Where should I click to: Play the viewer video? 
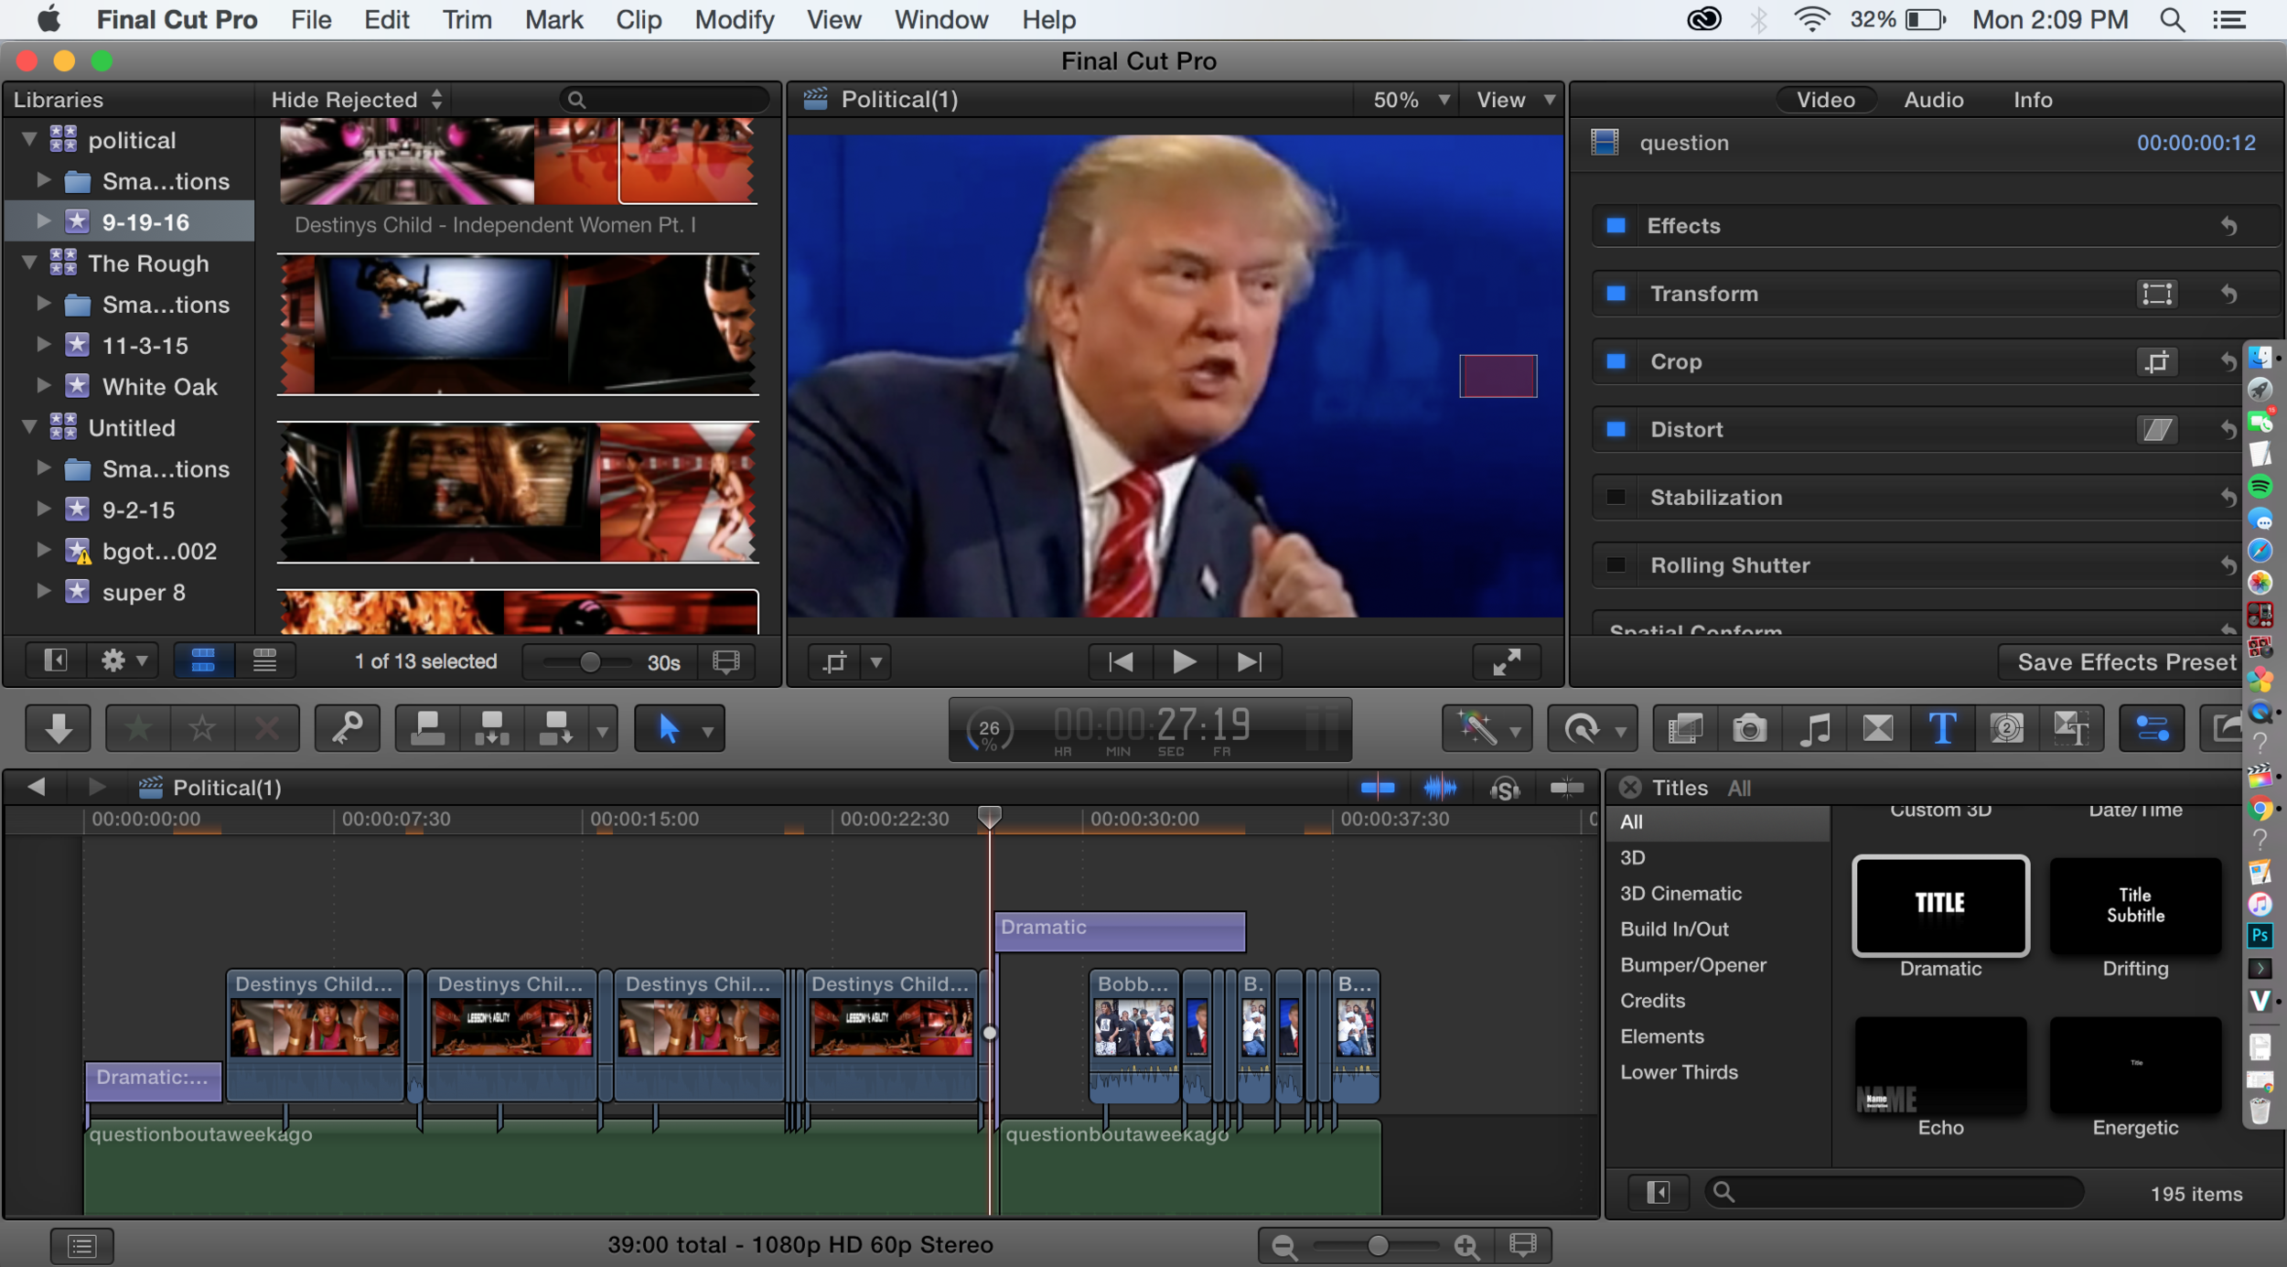pyautogui.click(x=1184, y=661)
